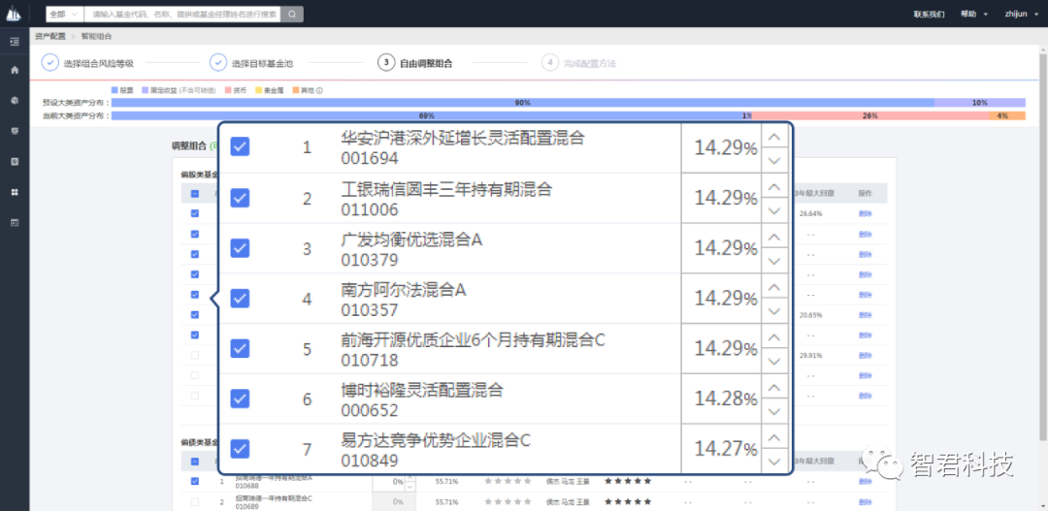Decrease weight of fund 001694 with down arrow
This screenshot has height=511, width=1048.
click(x=774, y=160)
